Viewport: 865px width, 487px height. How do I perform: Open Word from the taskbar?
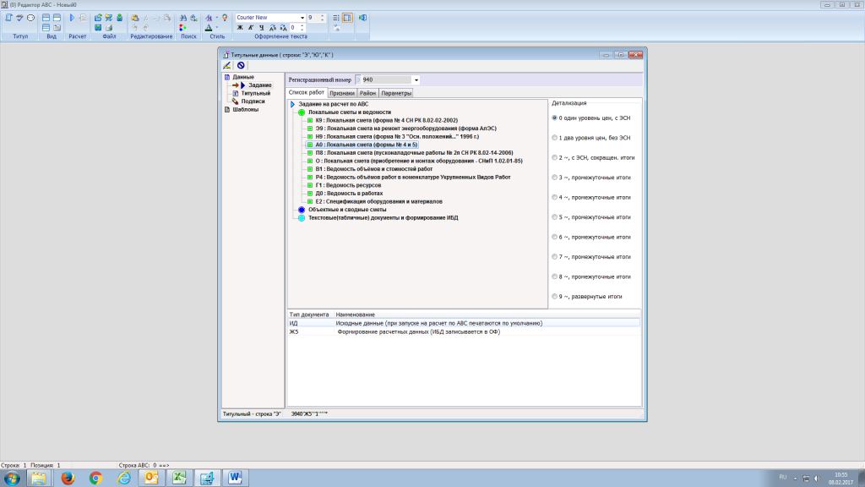(x=235, y=478)
